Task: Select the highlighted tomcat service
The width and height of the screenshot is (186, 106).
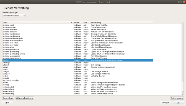Action: pyautogui.click(x=77, y=60)
